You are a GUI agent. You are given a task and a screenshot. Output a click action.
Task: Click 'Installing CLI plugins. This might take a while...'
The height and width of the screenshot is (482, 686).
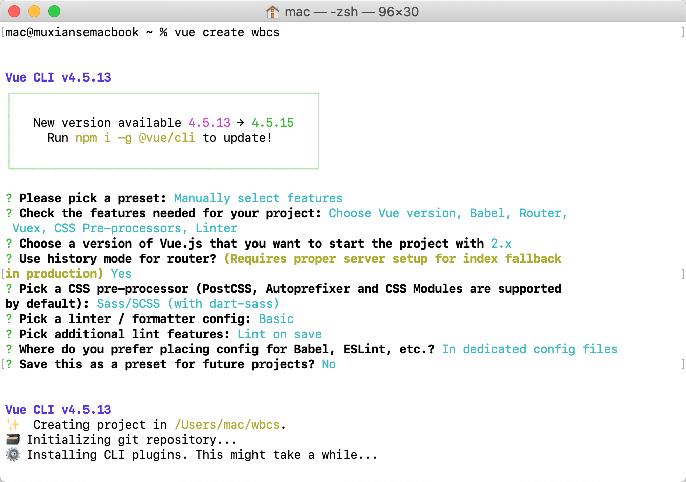pos(202,455)
